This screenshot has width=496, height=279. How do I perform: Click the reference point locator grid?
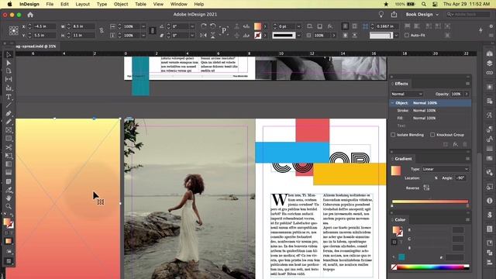pyautogui.click(x=14, y=31)
